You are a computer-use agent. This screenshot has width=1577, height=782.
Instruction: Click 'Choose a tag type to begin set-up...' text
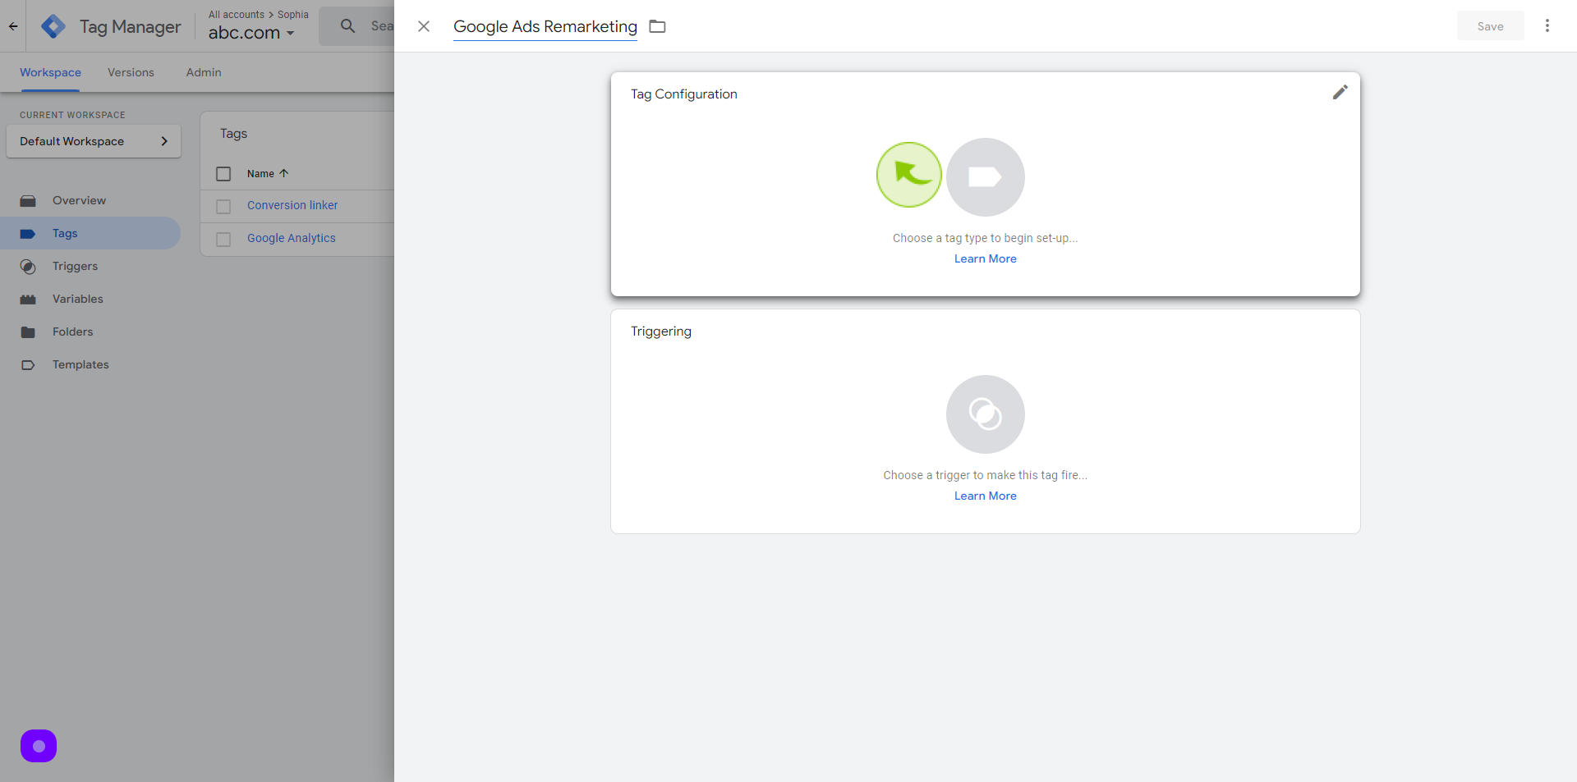point(986,238)
